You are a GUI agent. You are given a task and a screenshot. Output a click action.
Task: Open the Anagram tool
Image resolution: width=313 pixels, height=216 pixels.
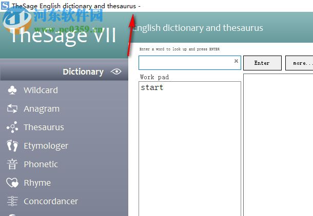(42, 109)
